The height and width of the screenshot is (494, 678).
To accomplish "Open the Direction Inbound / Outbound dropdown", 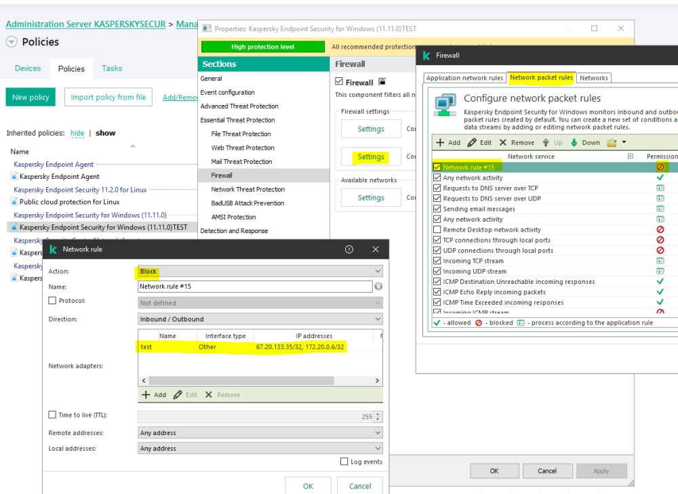I will [260, 319].
